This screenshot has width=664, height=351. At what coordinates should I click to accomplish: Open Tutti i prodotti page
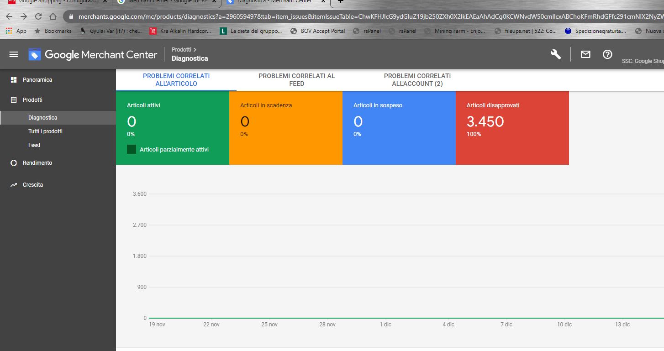pos(45,131)
